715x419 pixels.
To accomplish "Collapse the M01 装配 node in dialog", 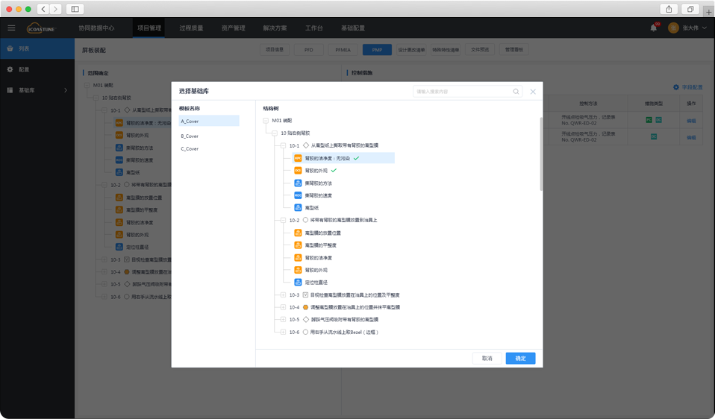I will pos(266,121).
